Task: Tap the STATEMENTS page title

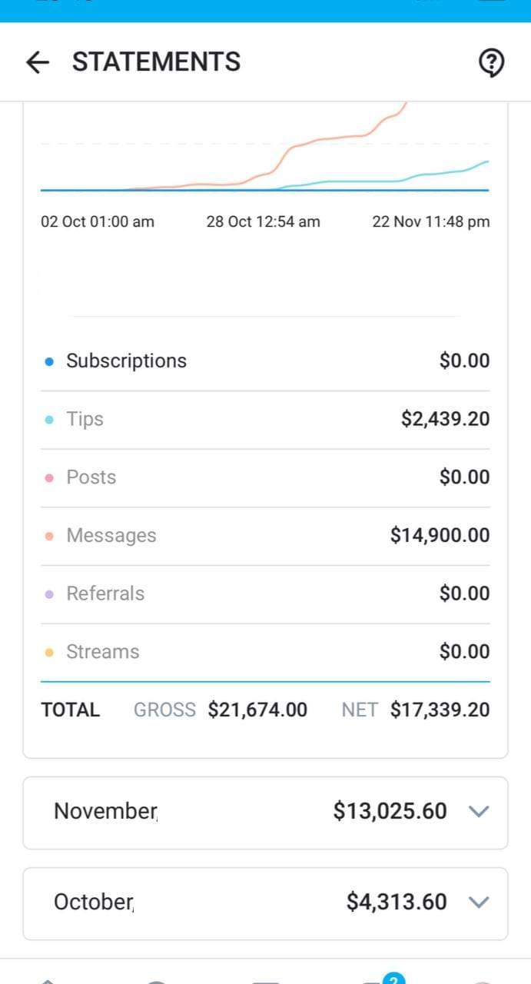Action: point(156,62)
